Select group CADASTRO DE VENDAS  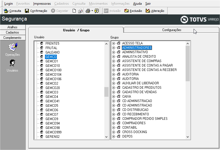point(140,92)
